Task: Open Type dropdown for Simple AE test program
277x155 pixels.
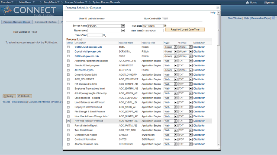Action: [175, 65]
